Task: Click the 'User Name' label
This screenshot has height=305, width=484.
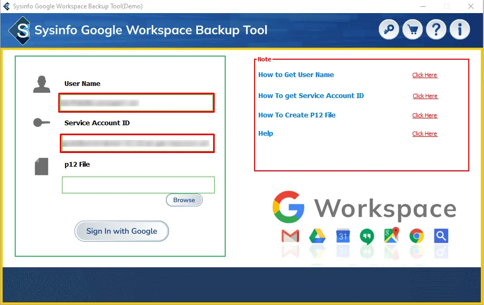Action: [82, 83]
